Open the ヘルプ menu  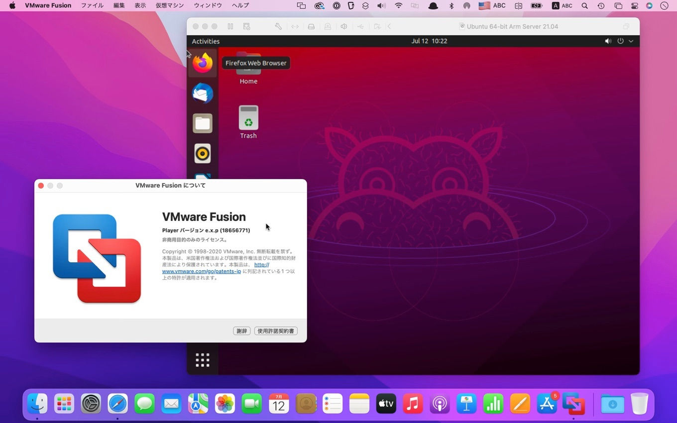[x=240, y=5]
